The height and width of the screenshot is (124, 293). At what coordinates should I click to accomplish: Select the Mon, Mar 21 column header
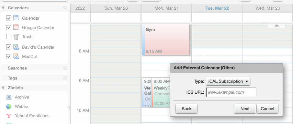click(x=166, y=8)
